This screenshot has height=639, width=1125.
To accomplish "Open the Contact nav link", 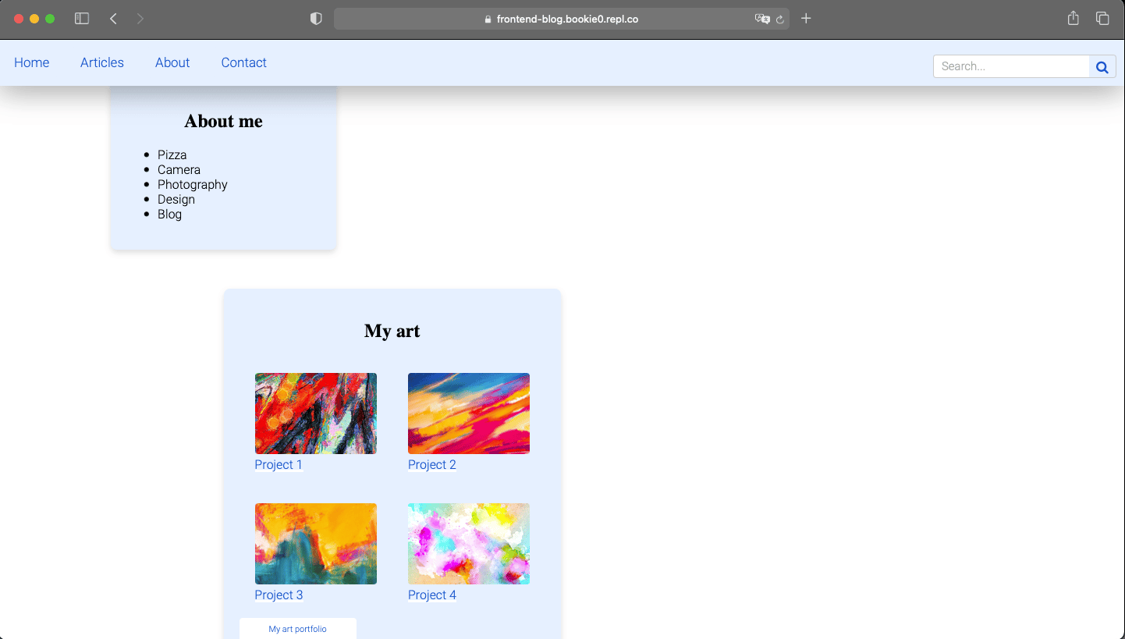I will (244, 62).
